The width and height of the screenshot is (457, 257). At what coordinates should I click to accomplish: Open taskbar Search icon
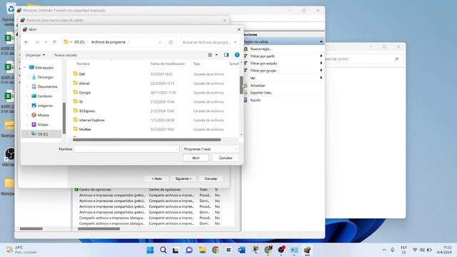[164, 250]
